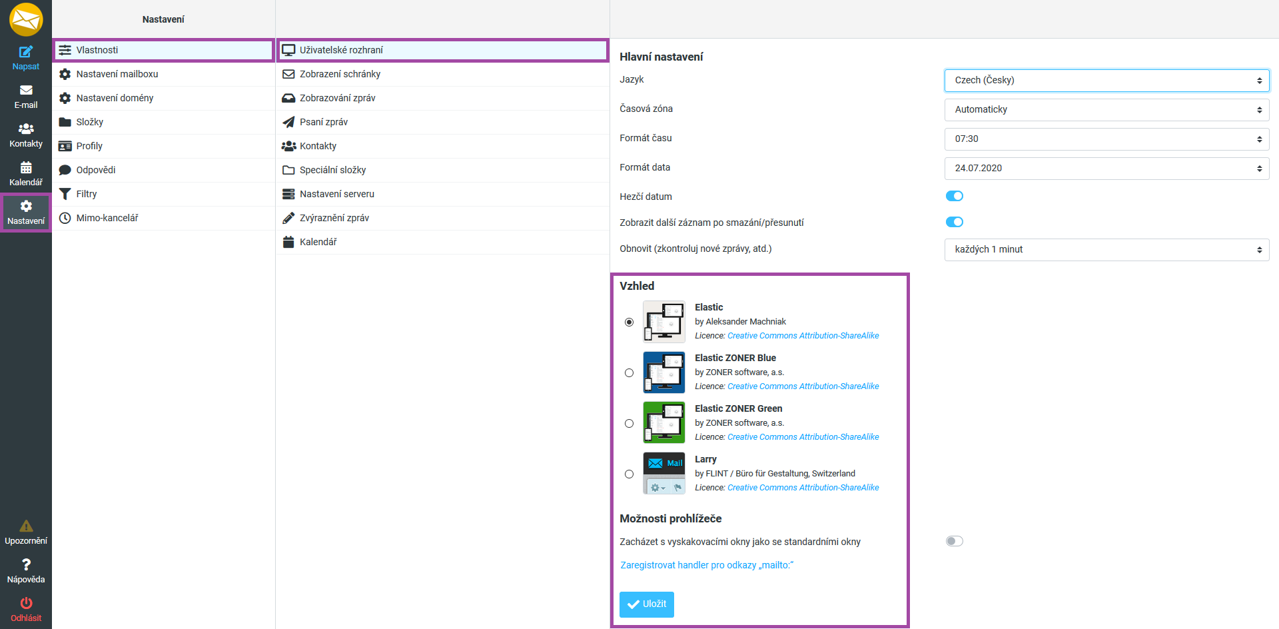Image resolution: width=1279 pixels, height=629 pixels.
Task: Click the Odhlásit power icon
Action: click(x=26, y=604)
